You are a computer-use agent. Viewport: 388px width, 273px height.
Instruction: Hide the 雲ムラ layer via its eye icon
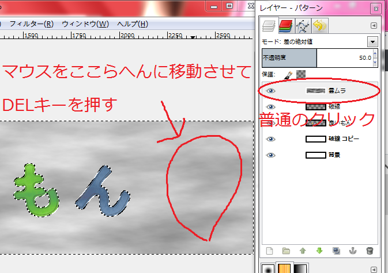coord(270,91)
